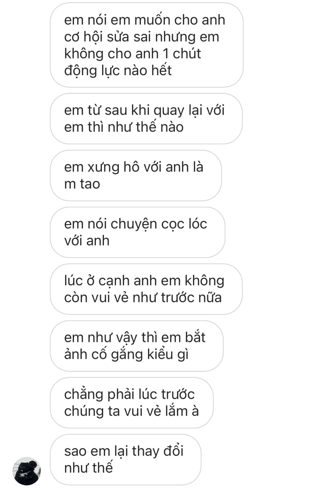This screenshot has width=333, height=490.
Task: Select the 'em xưng hô với anh là' message
Action: [136, 175]
